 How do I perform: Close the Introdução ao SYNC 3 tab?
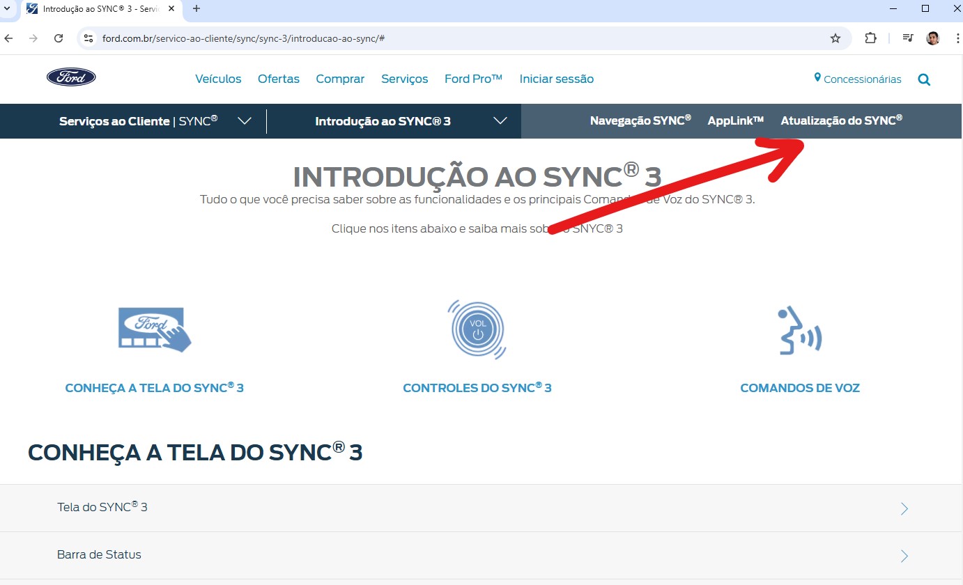coord(172,9)
